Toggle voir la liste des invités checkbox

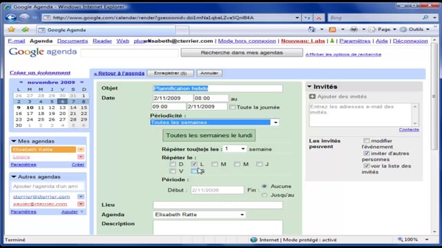[x=366, y=166]
